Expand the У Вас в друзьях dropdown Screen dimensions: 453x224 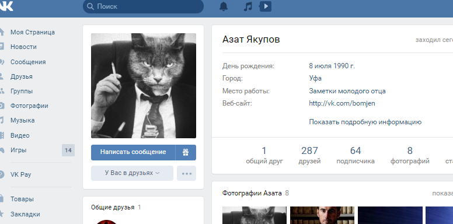coord(132,173)
